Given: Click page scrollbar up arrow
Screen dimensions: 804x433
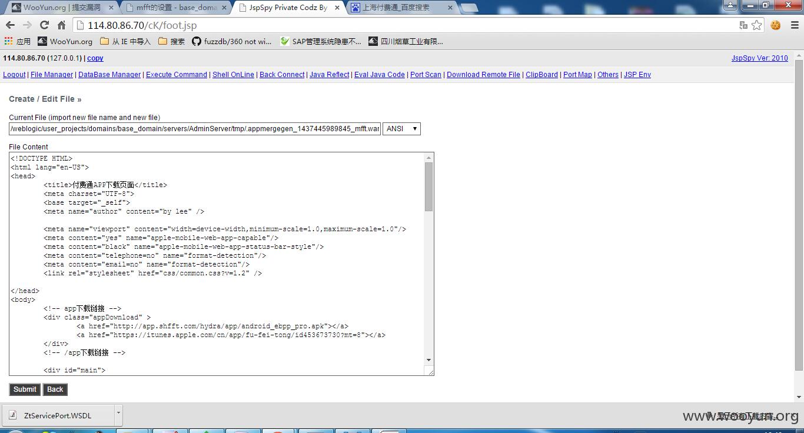Looking at the screenshot, I should click(x=799, y=55).
